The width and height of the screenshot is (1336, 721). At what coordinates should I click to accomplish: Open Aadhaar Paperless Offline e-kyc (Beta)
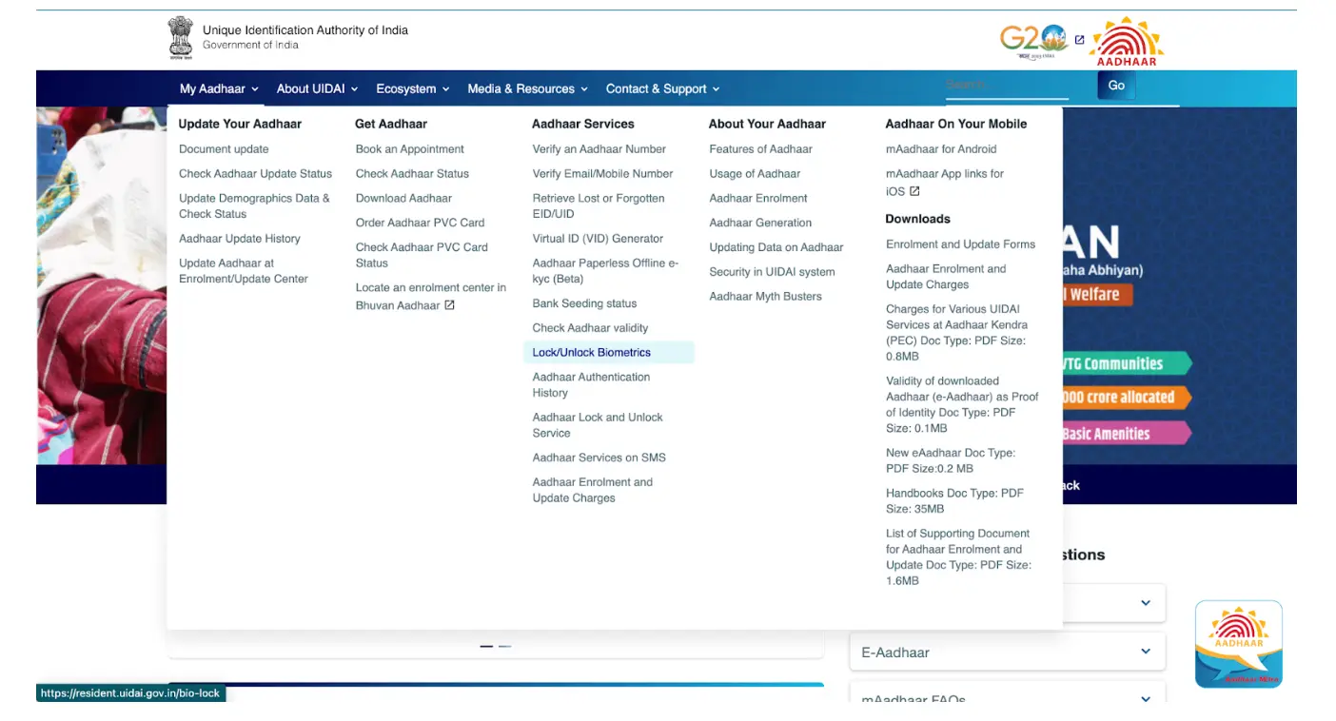(605, 271)
